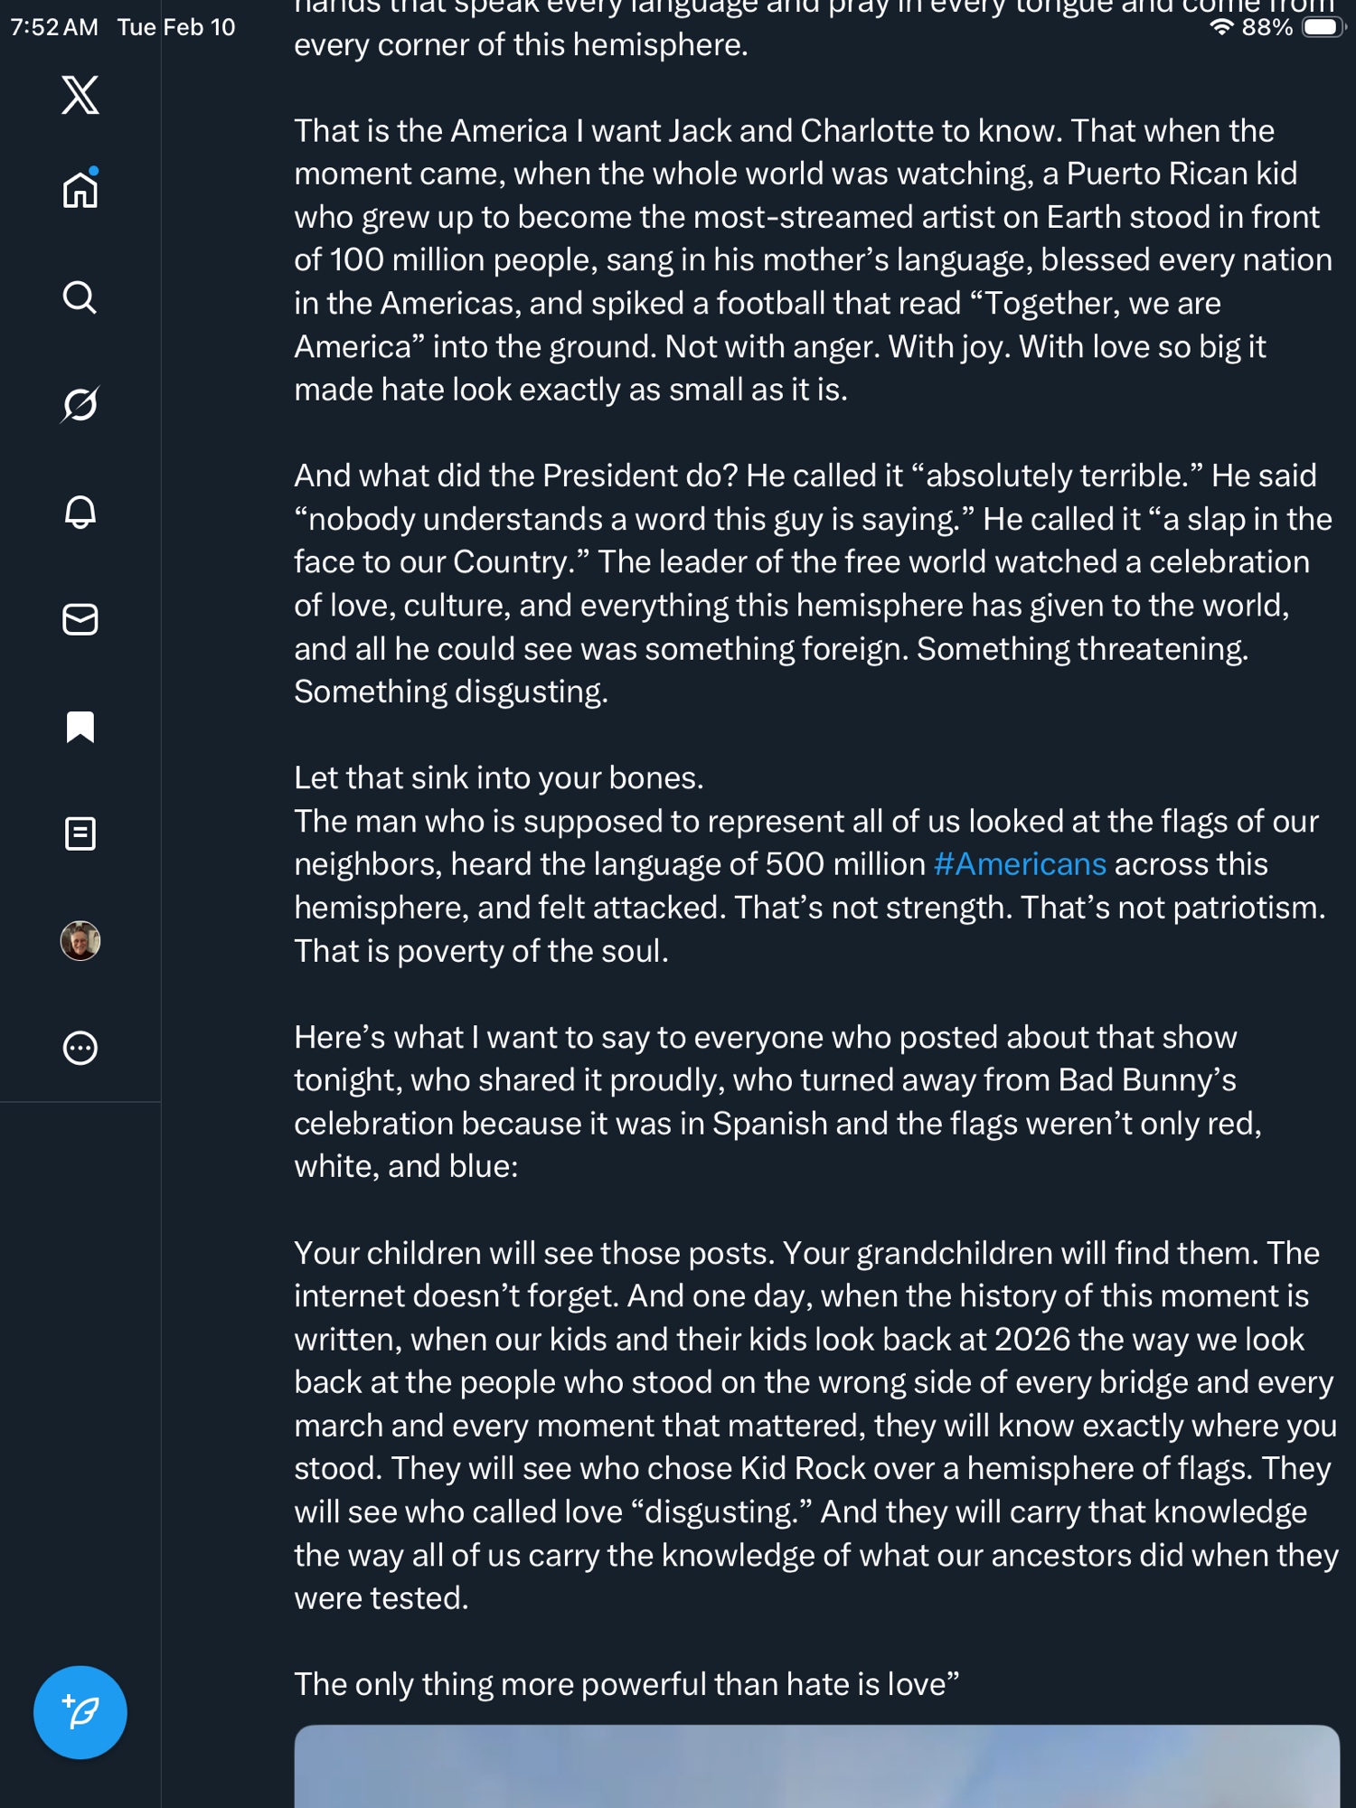The width and height of the screenshot is (1356, 1808).
Task: Open the attached image below the post
Action: [816, 1766]
